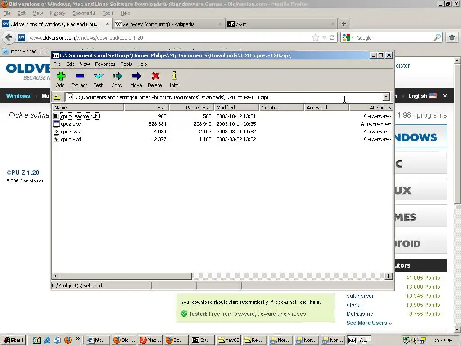Screen dimensions: 461x346
Task: Select the cpuz.vxd file icon
Action: point(56,139)
